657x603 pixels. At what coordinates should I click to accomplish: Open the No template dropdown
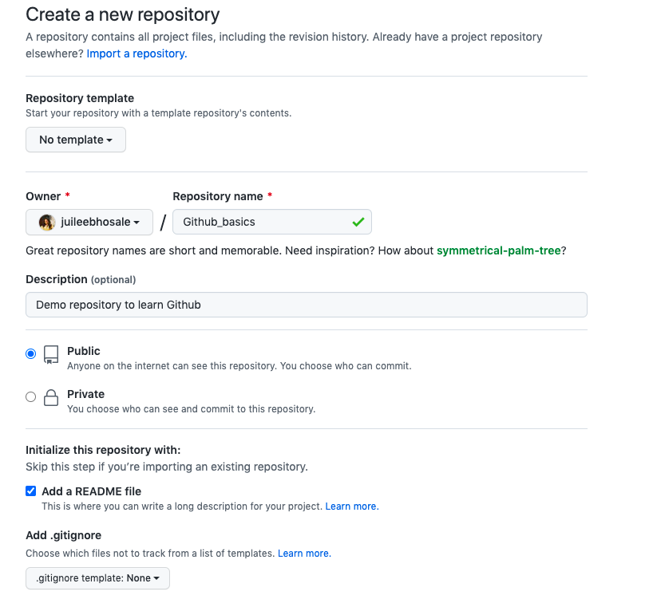[75, 139]
